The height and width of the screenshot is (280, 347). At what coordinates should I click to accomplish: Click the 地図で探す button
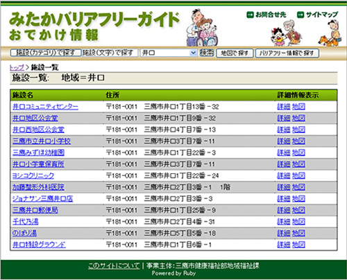235,53
